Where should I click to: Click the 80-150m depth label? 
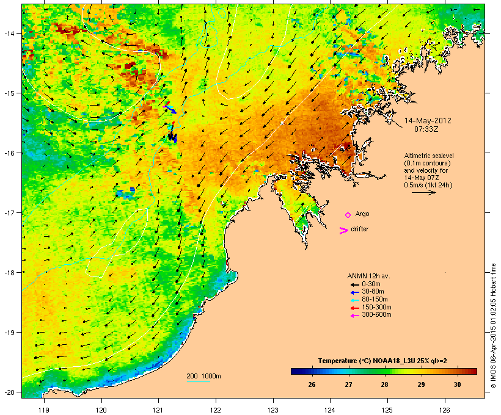(375, 300)
